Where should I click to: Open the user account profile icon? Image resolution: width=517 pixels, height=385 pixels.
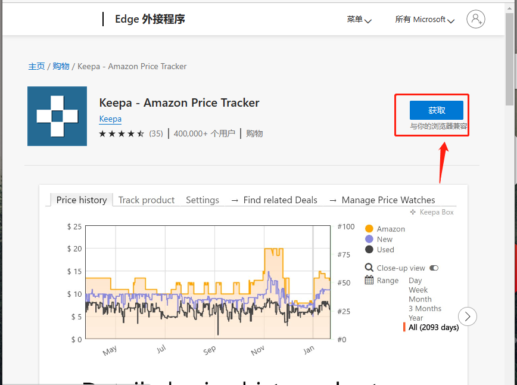[475, 19]
